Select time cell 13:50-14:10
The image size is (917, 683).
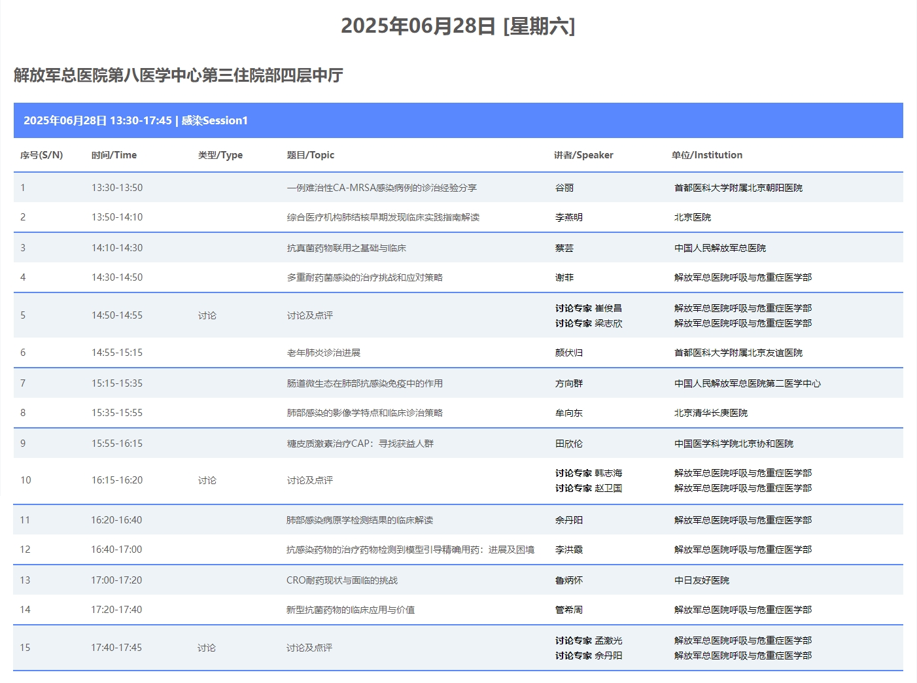(117, 217)
